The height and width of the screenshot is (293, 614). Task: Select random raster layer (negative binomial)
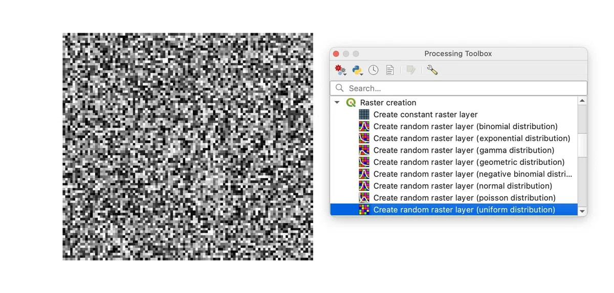point(473,174)
